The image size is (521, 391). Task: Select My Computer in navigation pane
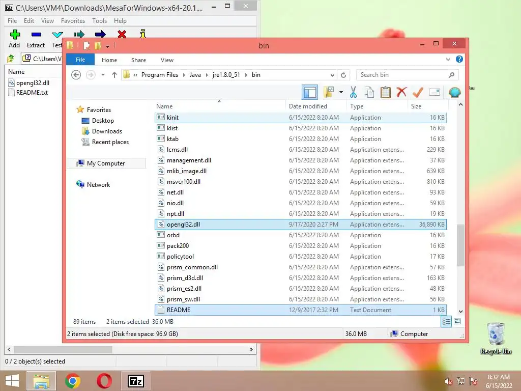106,163
